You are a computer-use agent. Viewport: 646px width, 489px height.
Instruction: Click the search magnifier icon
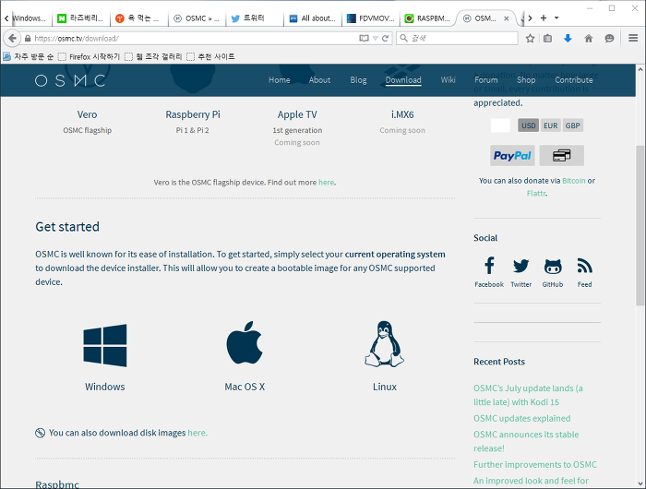click(x=404, y=38)
